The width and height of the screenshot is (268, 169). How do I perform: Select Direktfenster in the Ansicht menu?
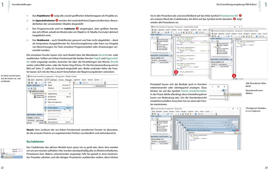[59, 97]
